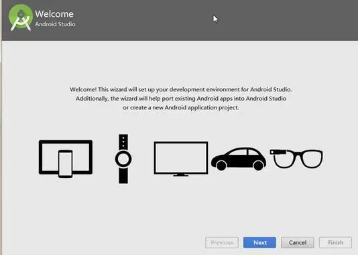
Task: Click the greyed Previous button
Action: tap(222, 242)
